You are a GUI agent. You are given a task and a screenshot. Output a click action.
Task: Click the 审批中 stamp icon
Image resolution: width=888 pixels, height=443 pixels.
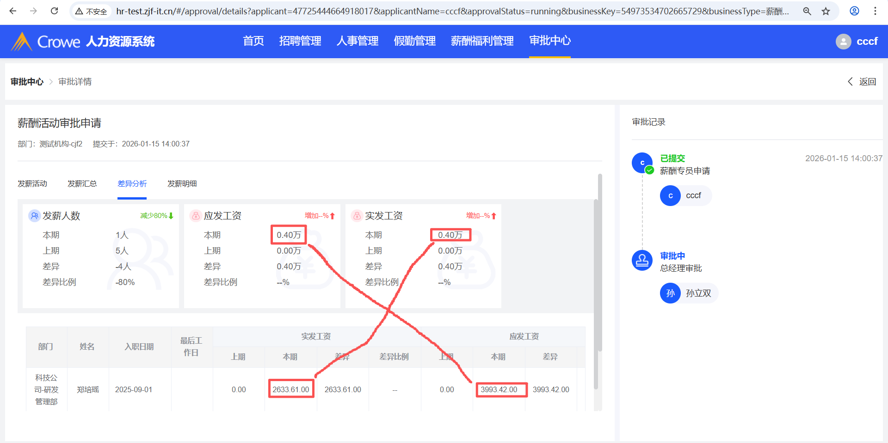coord(642,261)
